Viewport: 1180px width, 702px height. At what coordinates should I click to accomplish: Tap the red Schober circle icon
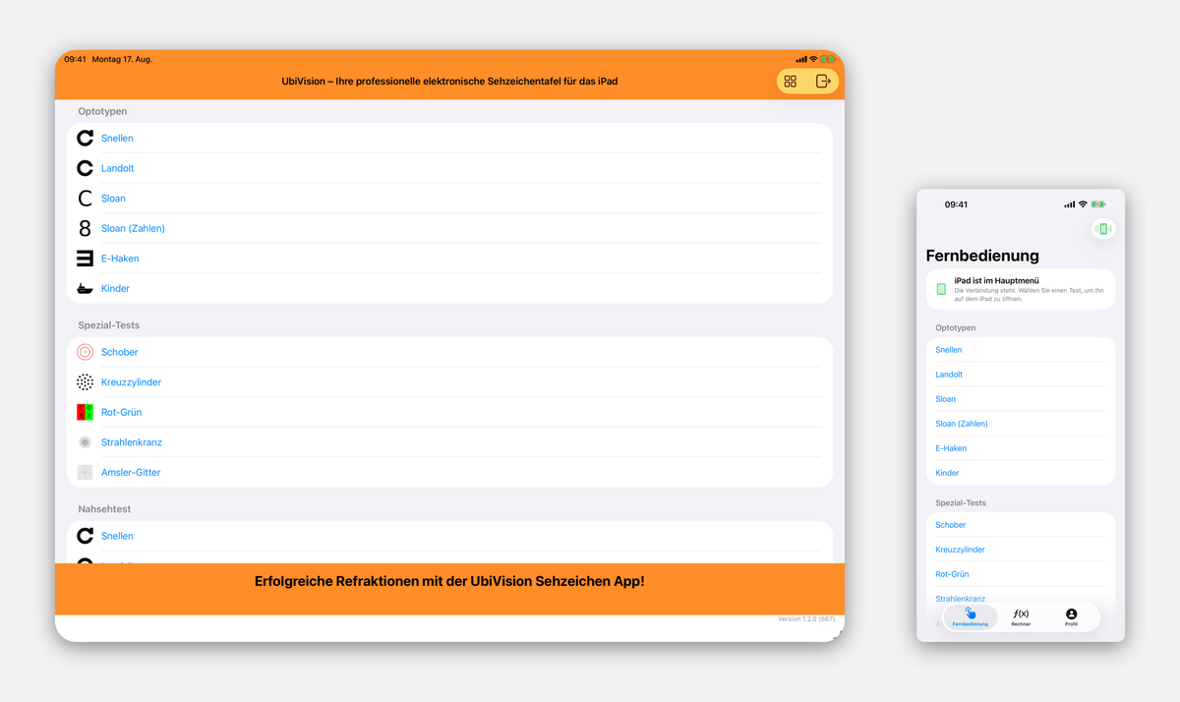[86, 352]
